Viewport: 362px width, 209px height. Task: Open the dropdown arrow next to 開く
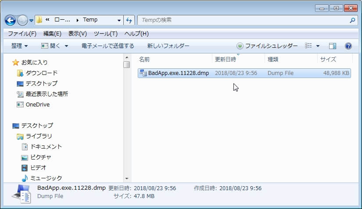(66, 46)
